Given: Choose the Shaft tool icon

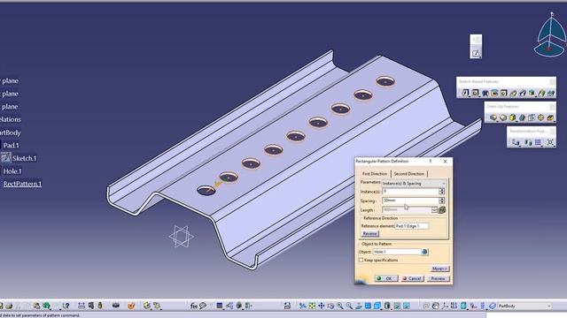Looking at the screenshot, I should (x=485, y=93).
